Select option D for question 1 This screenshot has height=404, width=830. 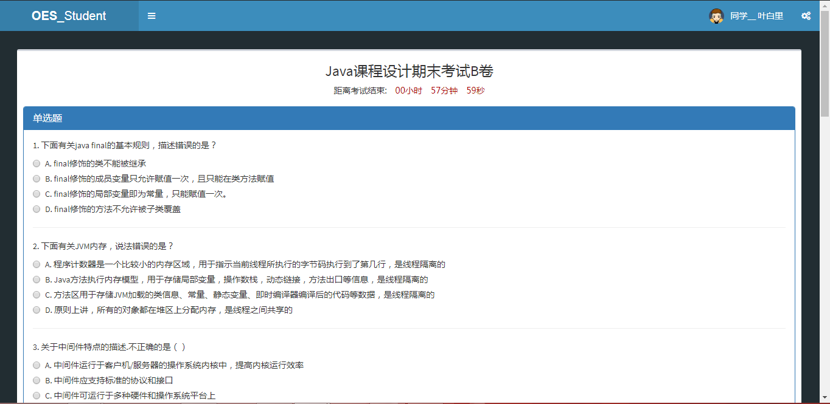37,208
